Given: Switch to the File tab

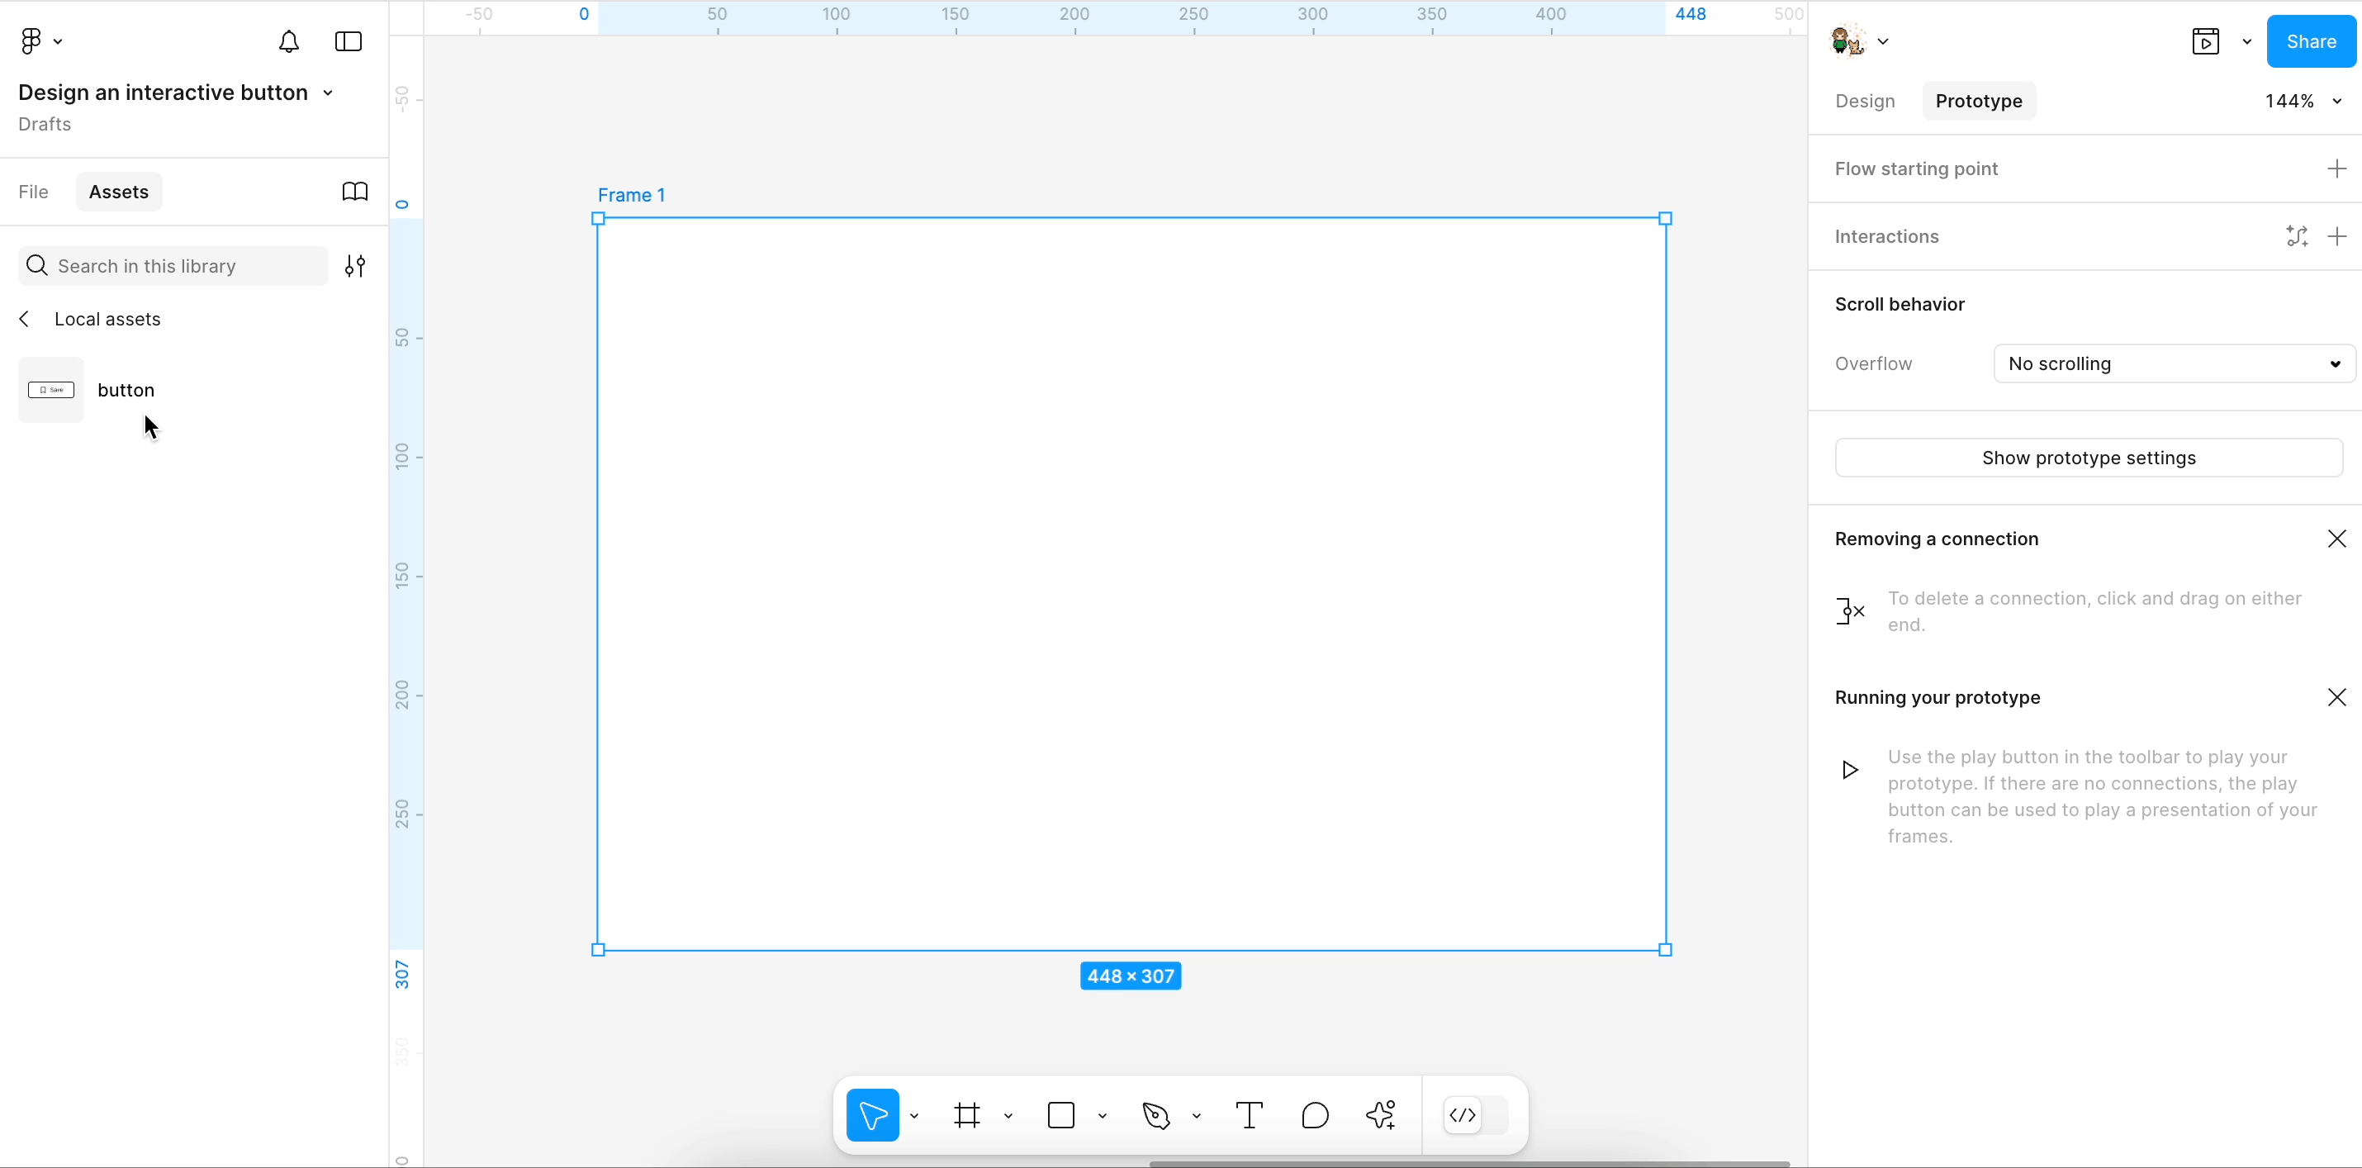Looking at the screenshot, I should [33, 192].
